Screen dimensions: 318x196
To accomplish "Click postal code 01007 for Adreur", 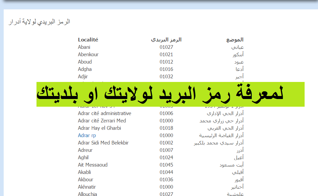I will [x=166, y=150].
